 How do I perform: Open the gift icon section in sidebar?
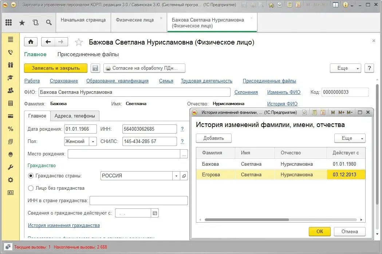point(11,65)
